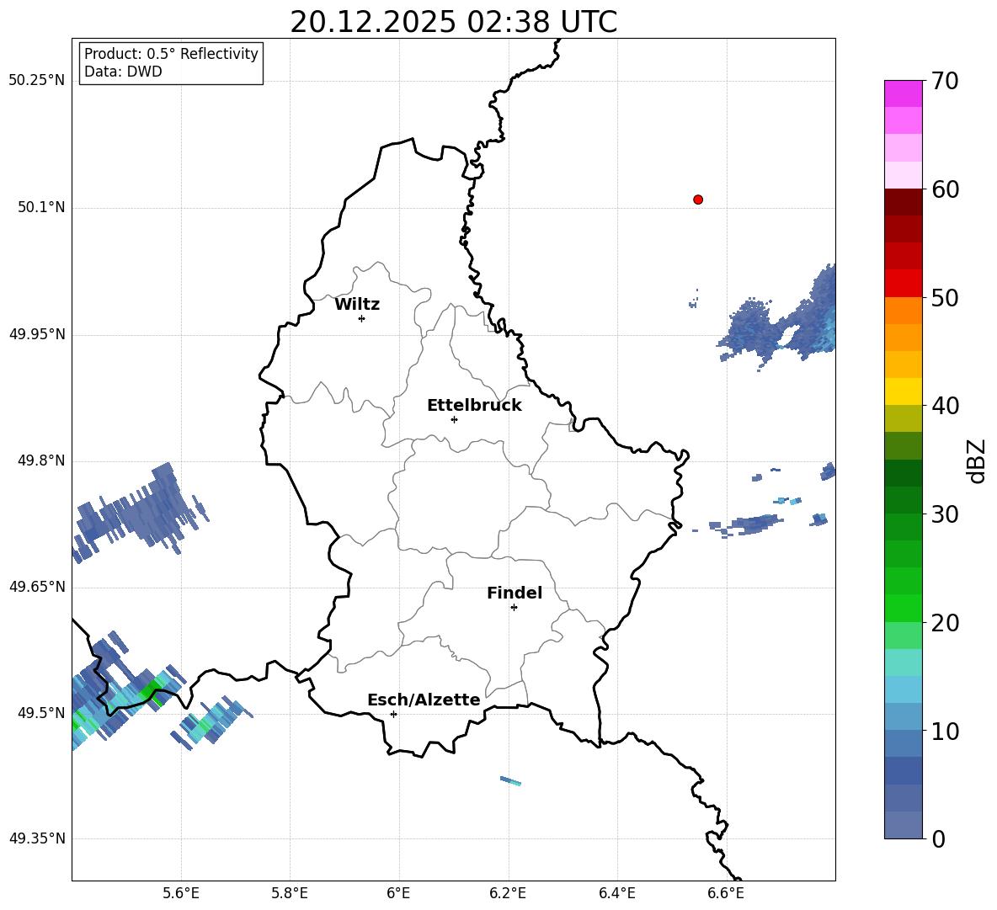Viewport: 997px width, 910px height.
Task: Click the 49.35°N latitude label
Action: 37,838
